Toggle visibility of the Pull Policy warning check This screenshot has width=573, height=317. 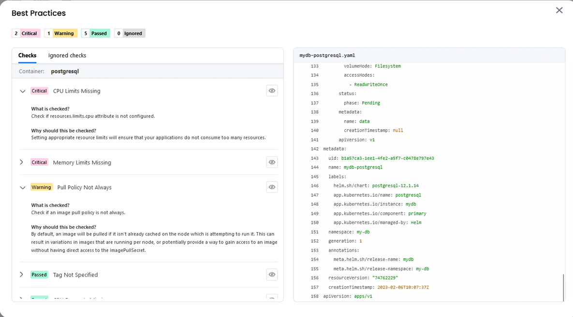(x=272, y=187)
